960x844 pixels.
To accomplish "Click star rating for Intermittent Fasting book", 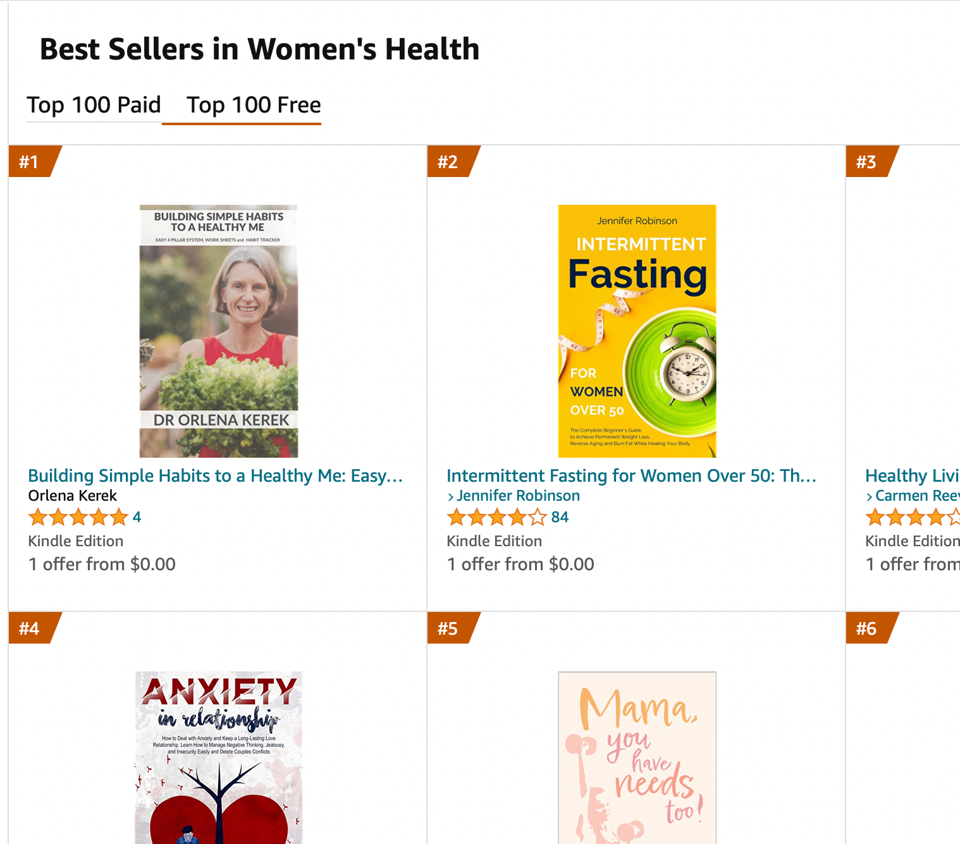I will coord(496,518).
